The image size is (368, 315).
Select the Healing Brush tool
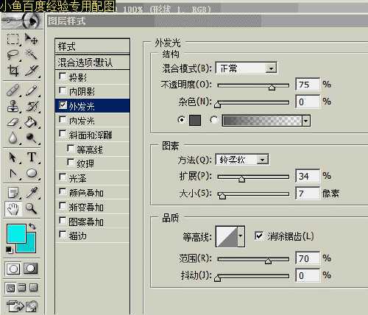(x=13, y=90)
